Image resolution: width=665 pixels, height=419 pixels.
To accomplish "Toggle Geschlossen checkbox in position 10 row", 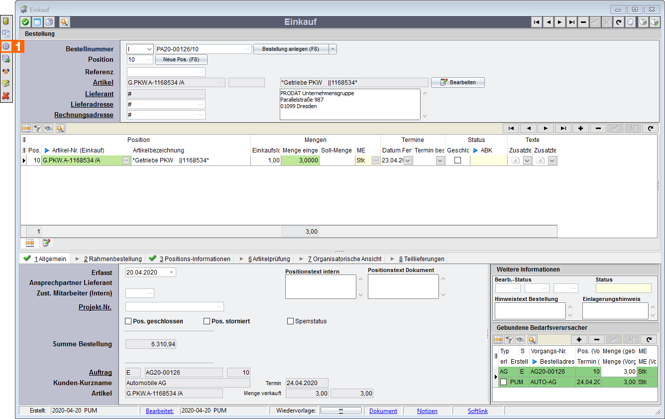I will (457, 160).
